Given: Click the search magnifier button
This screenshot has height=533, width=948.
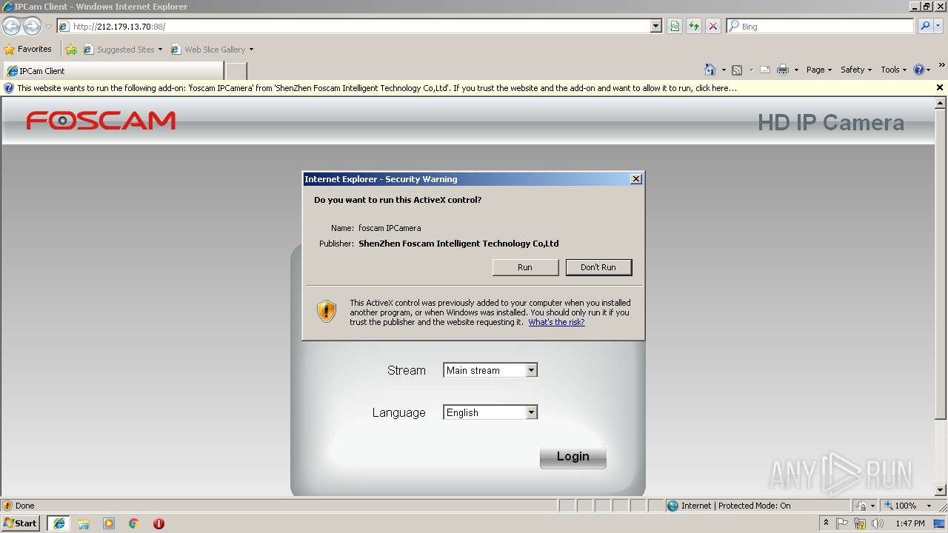Looking at the screenshot, I should [925, 26].
